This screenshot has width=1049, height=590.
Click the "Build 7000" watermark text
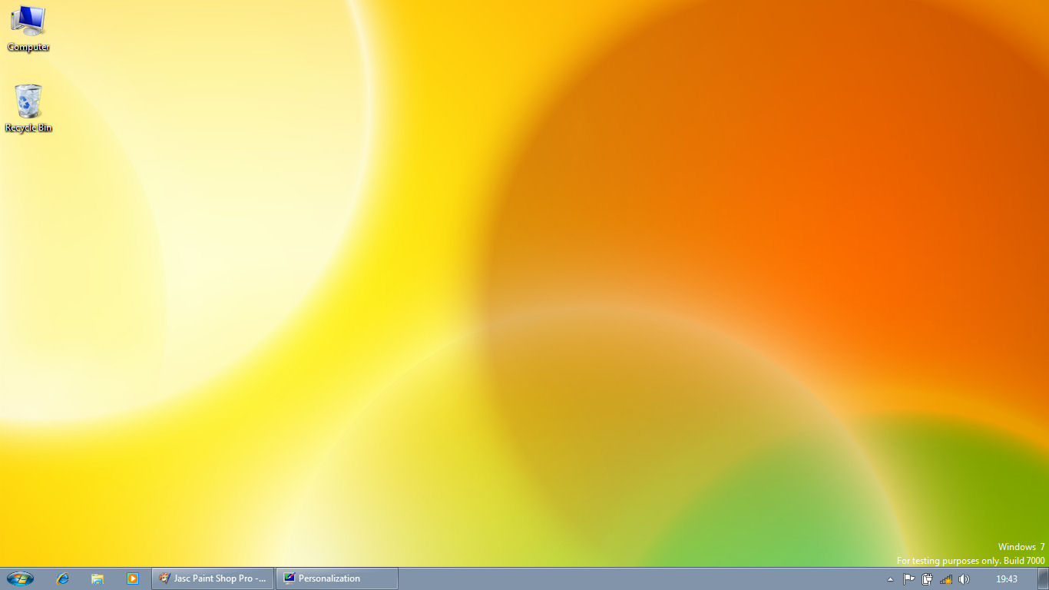click(x=1024, y=561)
